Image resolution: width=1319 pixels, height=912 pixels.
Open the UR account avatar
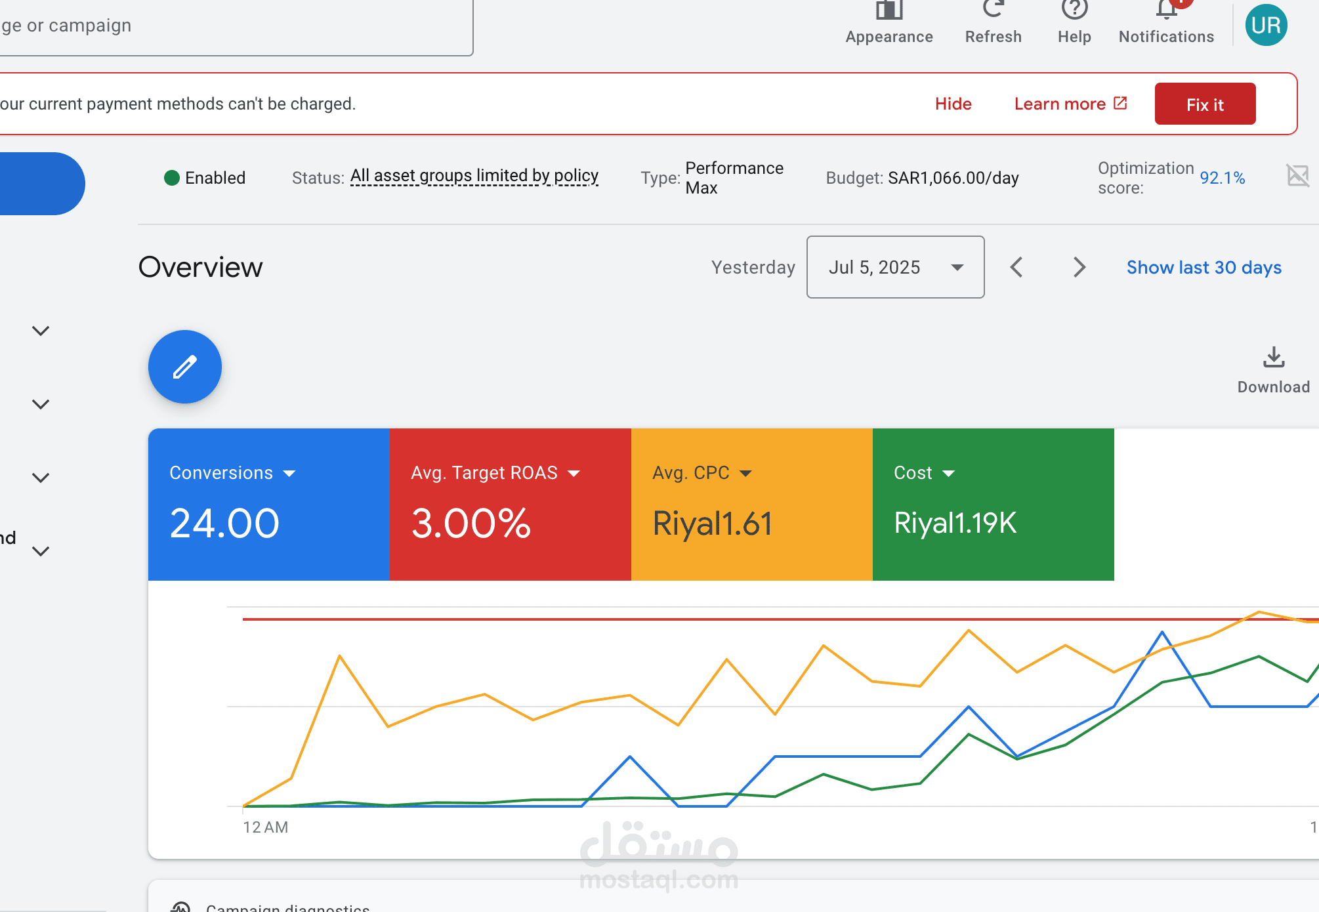[1266, 25]
